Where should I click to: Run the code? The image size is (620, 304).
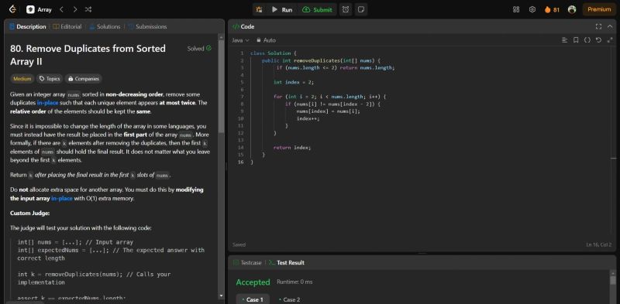pyautogui.click(x=282, y=9)
